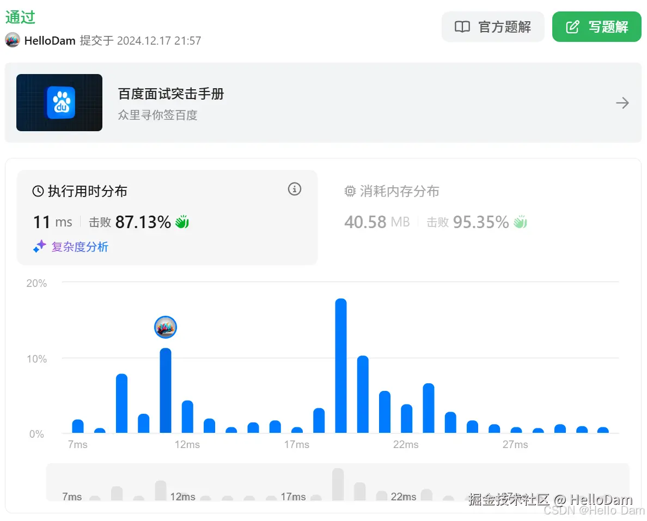647x521 pixels.
Task: Click the CPU icon beside 消耗内存分布
Action: [x=350, y=191]
